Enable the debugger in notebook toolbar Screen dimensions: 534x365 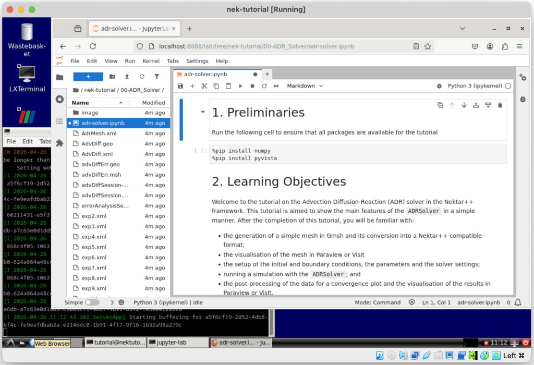(x=523, y=99)
